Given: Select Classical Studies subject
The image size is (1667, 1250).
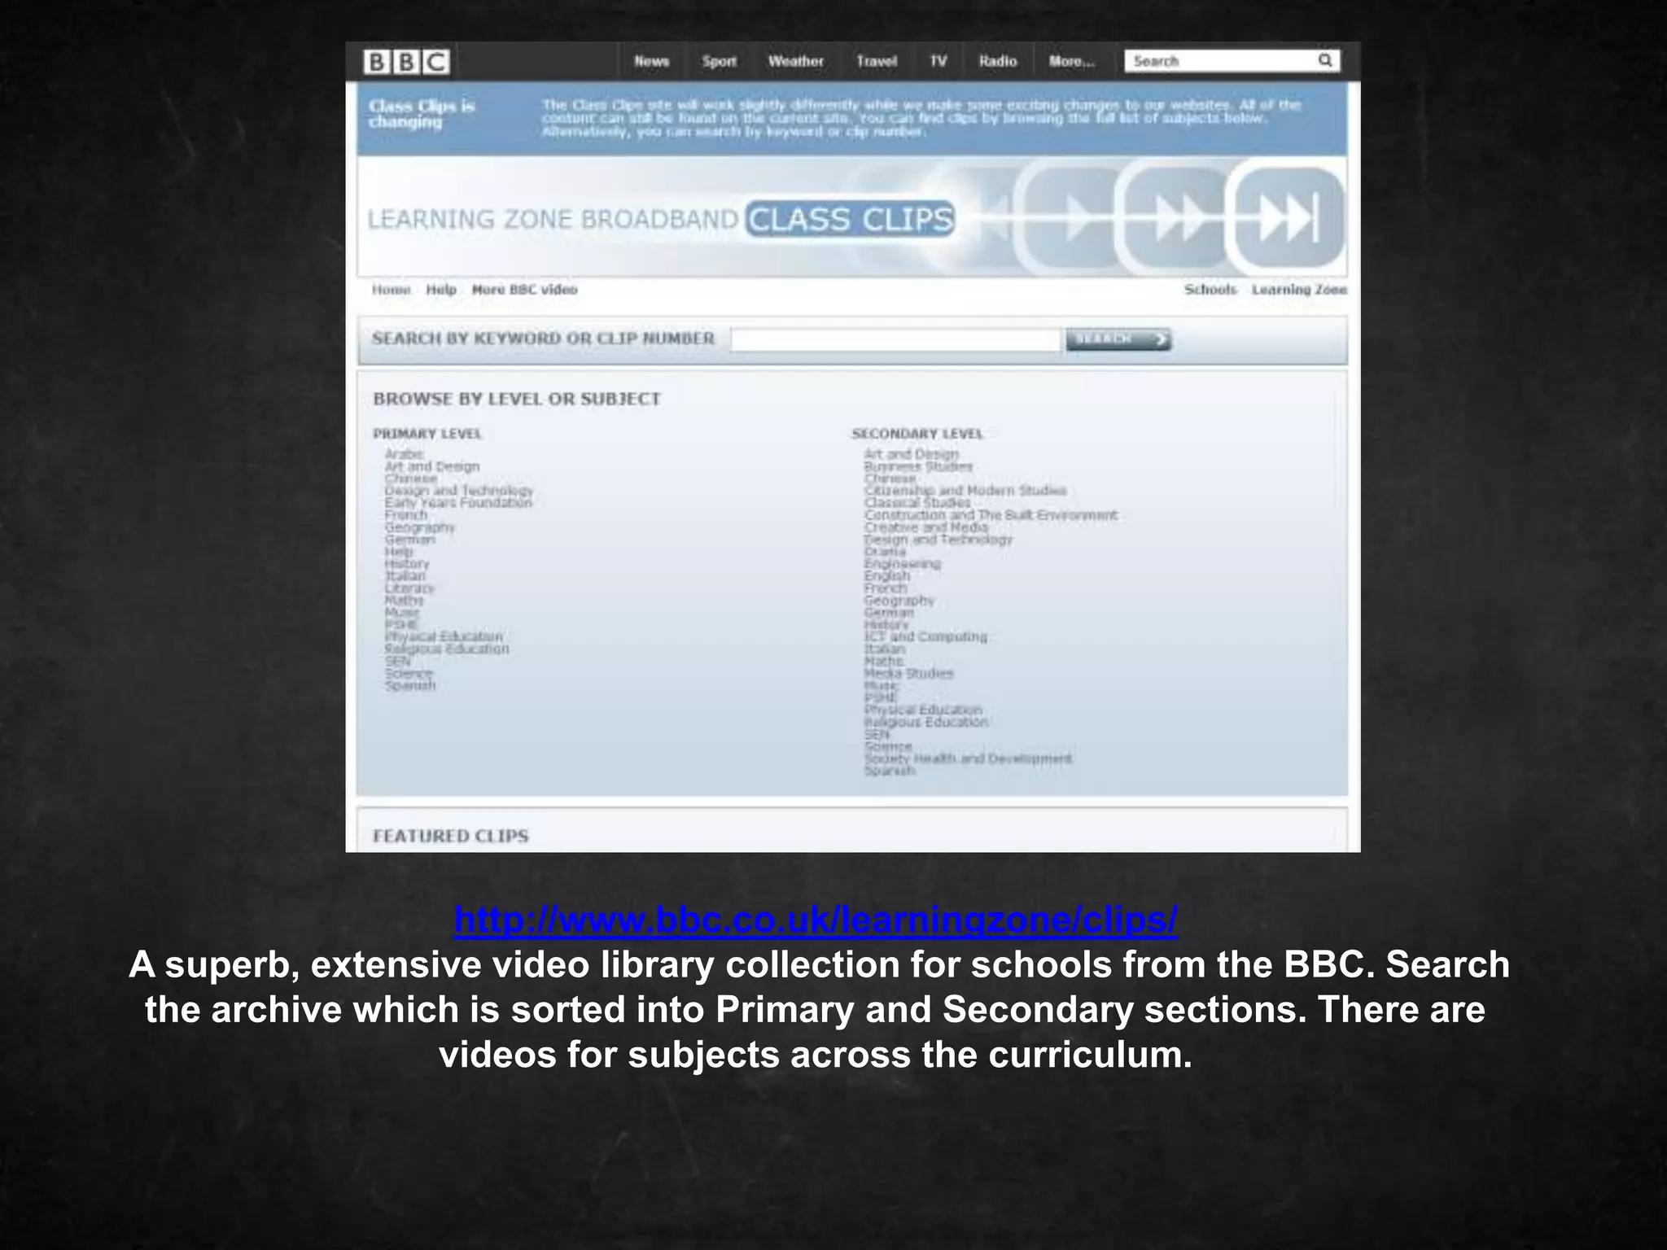Looking at the screenshot, I should (x=917, y=503).
